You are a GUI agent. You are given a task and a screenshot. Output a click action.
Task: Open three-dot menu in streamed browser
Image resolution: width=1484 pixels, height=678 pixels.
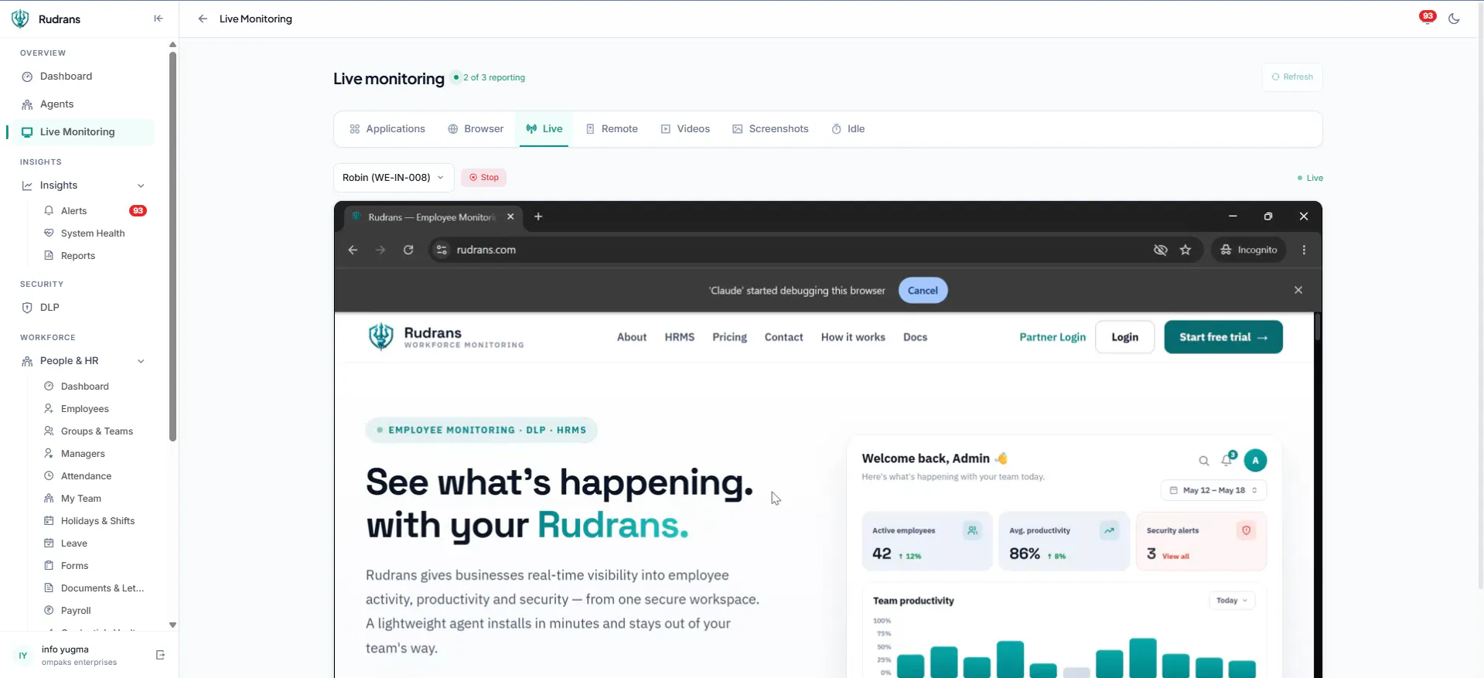[1305, 250]
